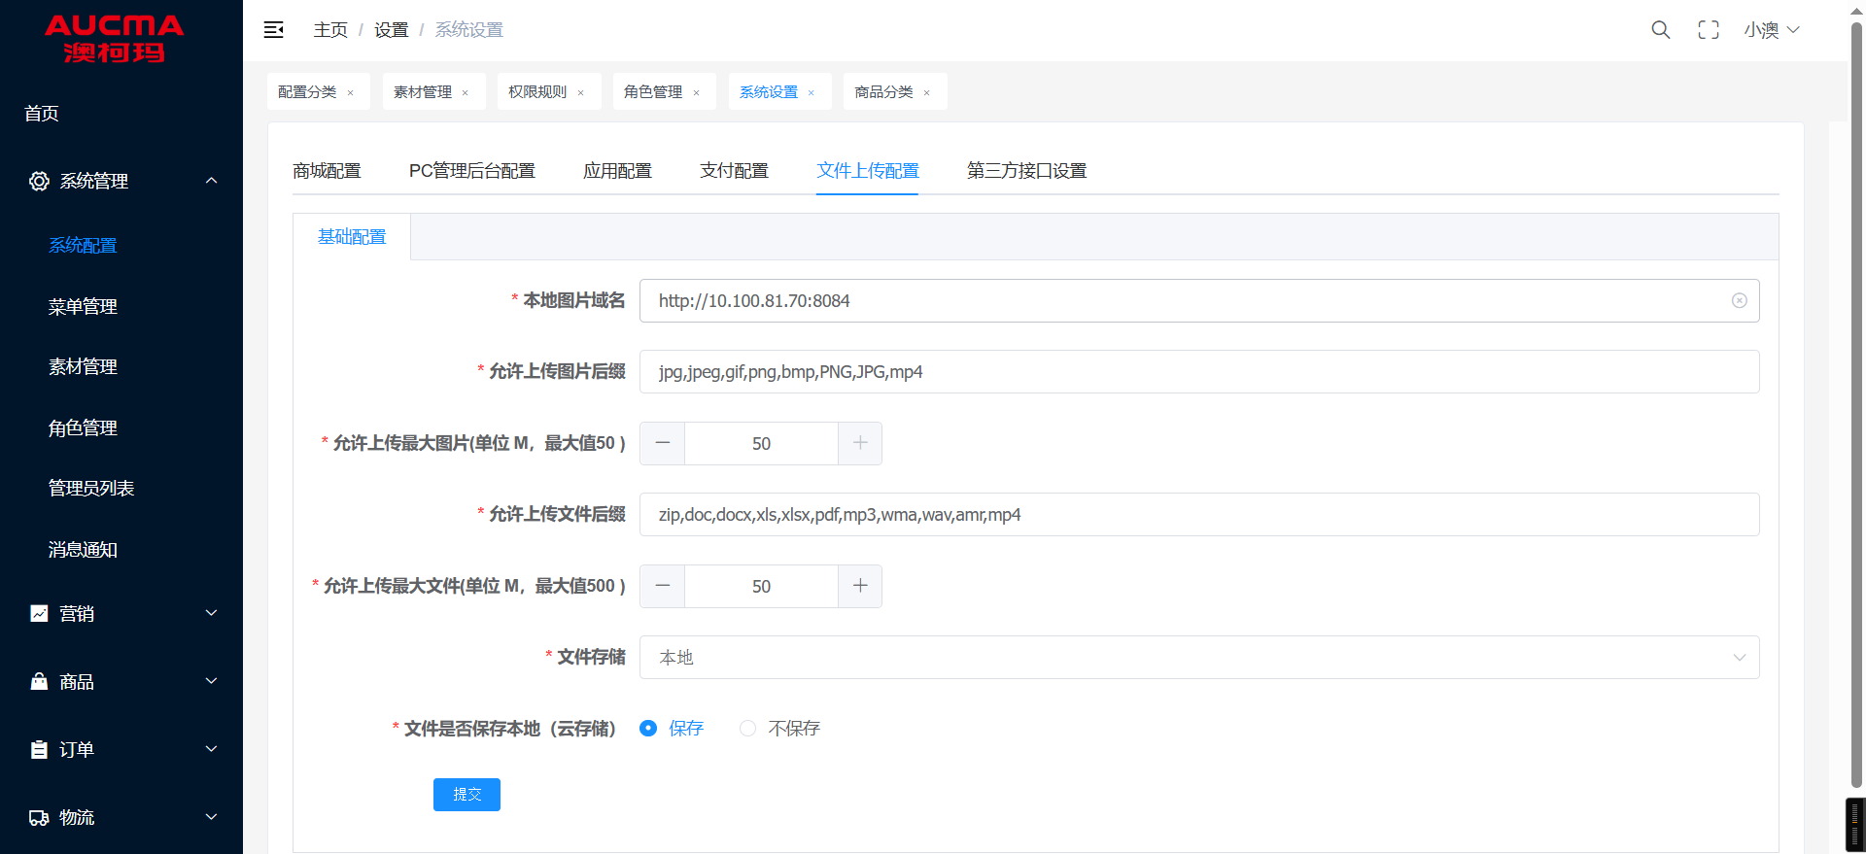Expand the 营销 menu chevron
The height and width of the screenshot is (854, 1866).
pyautogui.click(x=211, y=613)
